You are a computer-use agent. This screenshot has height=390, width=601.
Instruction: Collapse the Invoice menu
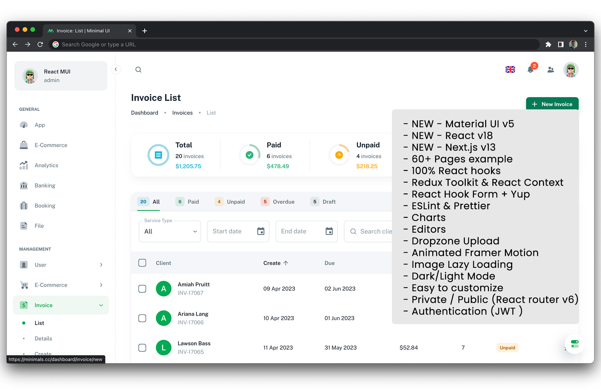coord(61,305)
